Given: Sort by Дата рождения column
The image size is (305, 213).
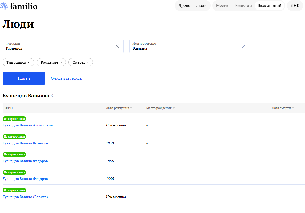Looking at the screenshot, I should point(131,108).
